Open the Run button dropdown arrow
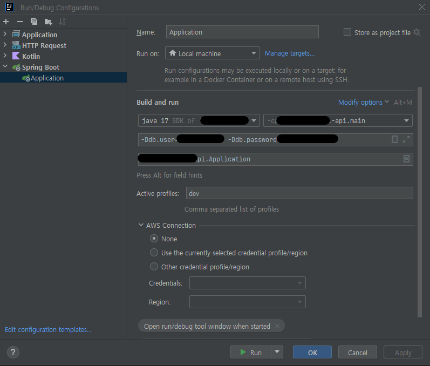The height and width of the screenshot is (366, 430). click(x=277, y=352)
